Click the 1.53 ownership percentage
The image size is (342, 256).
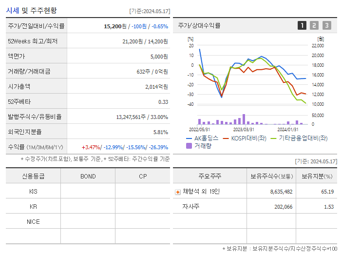pos(329,207)
